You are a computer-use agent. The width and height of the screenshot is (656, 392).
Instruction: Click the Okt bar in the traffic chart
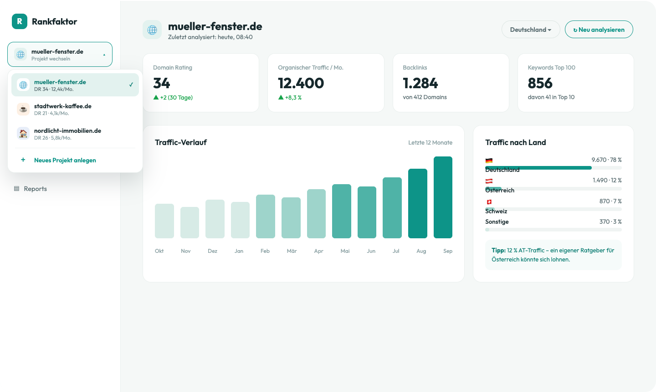point(164,221)
